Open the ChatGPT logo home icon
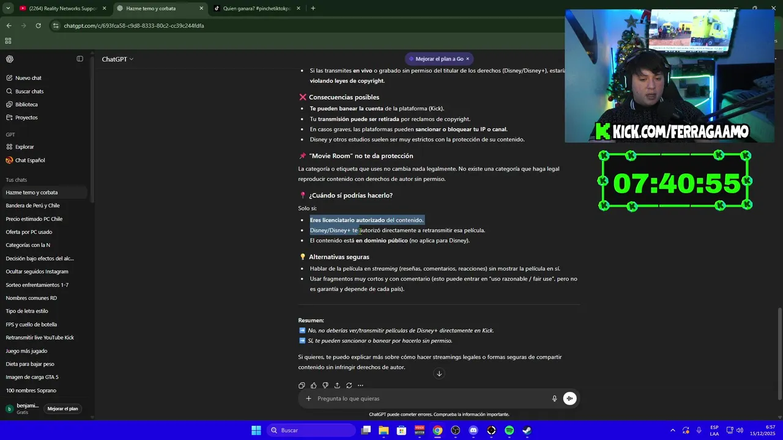 (10, 59)
